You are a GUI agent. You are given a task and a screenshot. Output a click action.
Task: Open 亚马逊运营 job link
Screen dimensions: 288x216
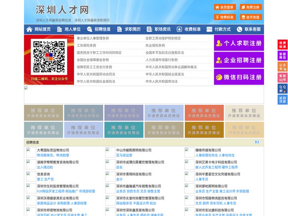[x=124, y=155]
